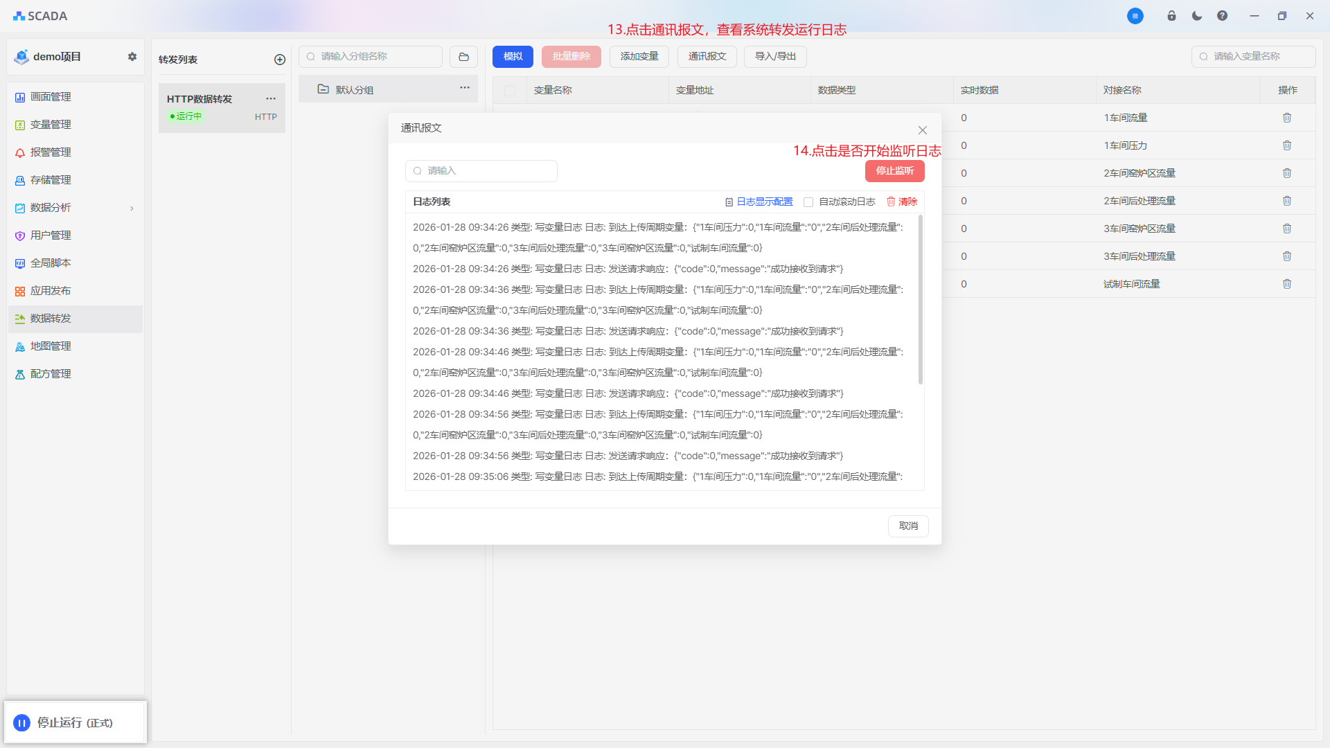
Task: Open 变量管理 in the sidebar
Action: (x=51, y=125)
